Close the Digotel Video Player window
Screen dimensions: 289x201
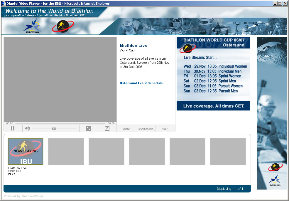pyautogui.click(x=285, y=3)
